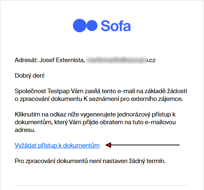Click the name Josef Externista

[x=62, y=60]
